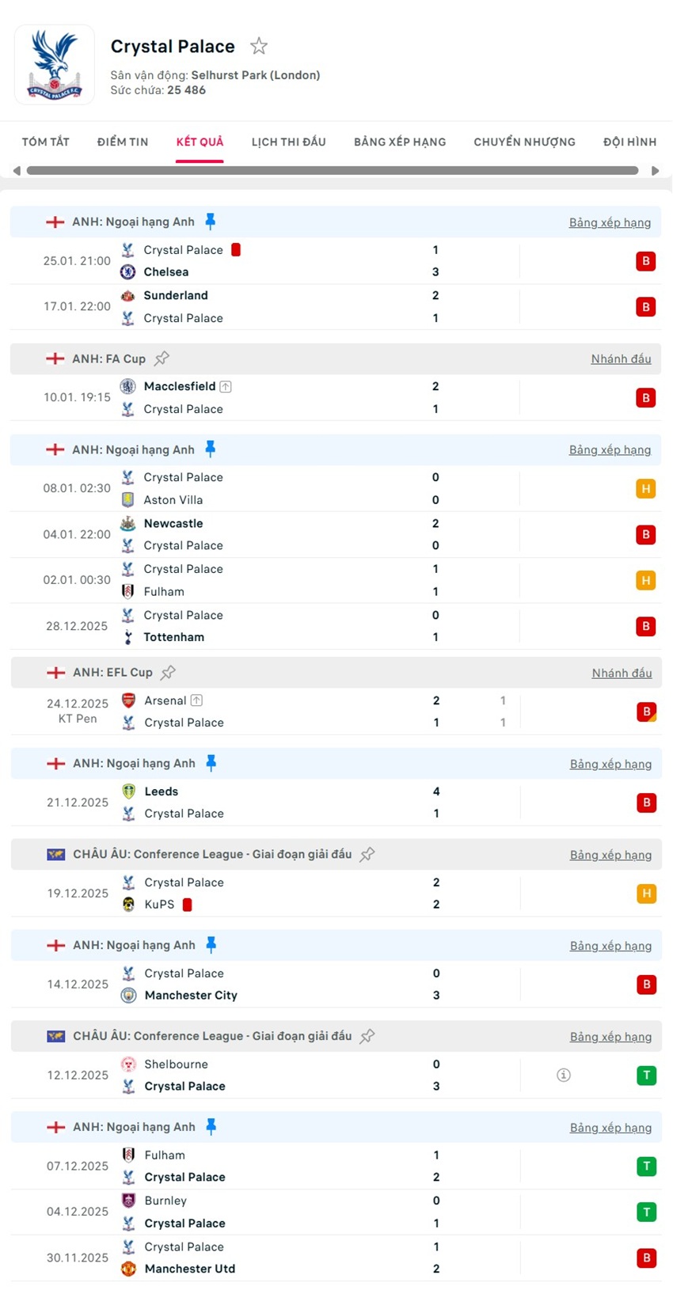Image resolution: width=673 pixels, height=1290 pixels.
Task: Open the info icon on the Shelbourne match
Action: click(563, 1075)
